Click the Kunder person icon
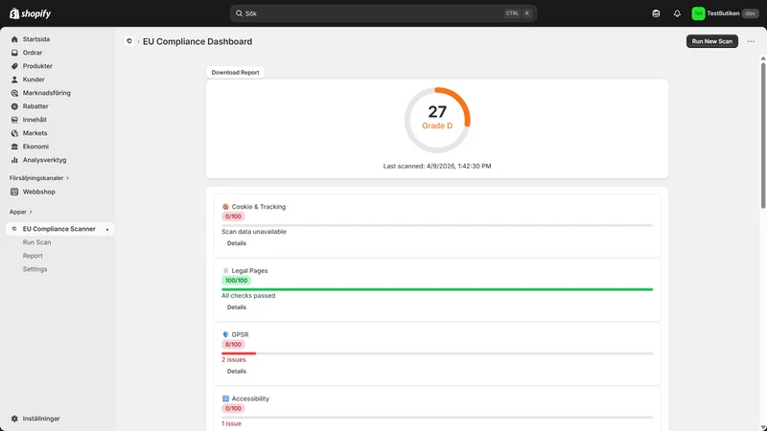Viewport: 767px width, 431px height. pos(14,79)
